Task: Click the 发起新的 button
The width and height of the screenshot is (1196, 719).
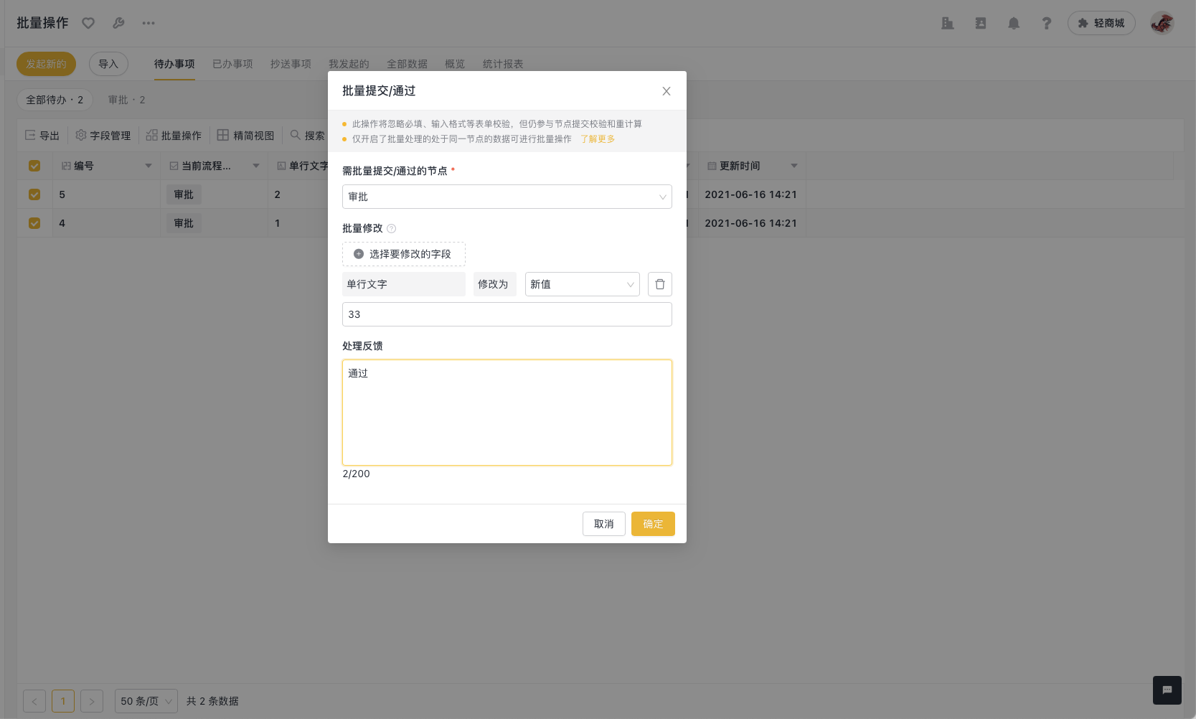Action: click(46, 64)
